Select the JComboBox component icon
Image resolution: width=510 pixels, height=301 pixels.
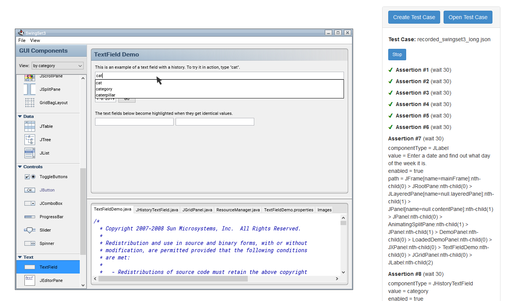(x=29, y=203)
